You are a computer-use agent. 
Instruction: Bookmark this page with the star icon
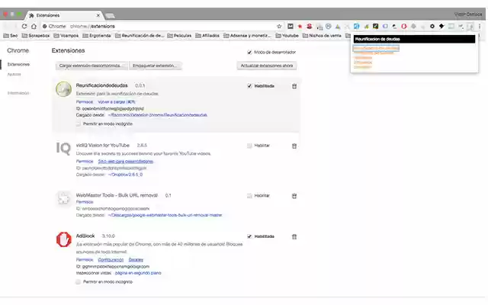tap(279, 27)
